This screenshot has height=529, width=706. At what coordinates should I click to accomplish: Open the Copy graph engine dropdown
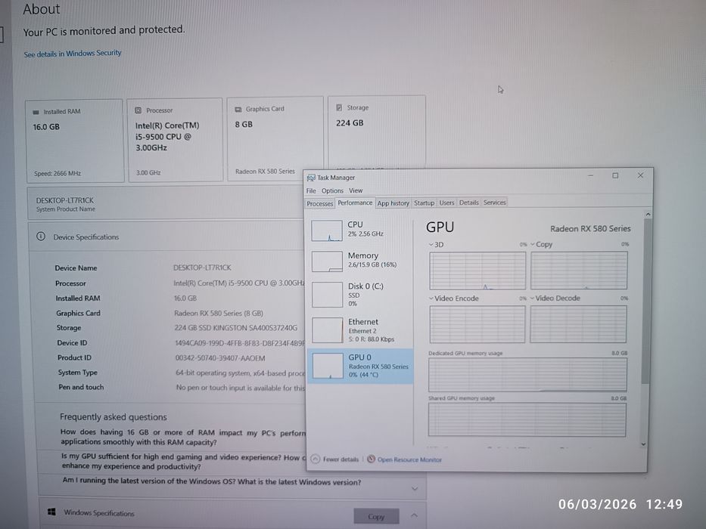(x=541, y=244)
